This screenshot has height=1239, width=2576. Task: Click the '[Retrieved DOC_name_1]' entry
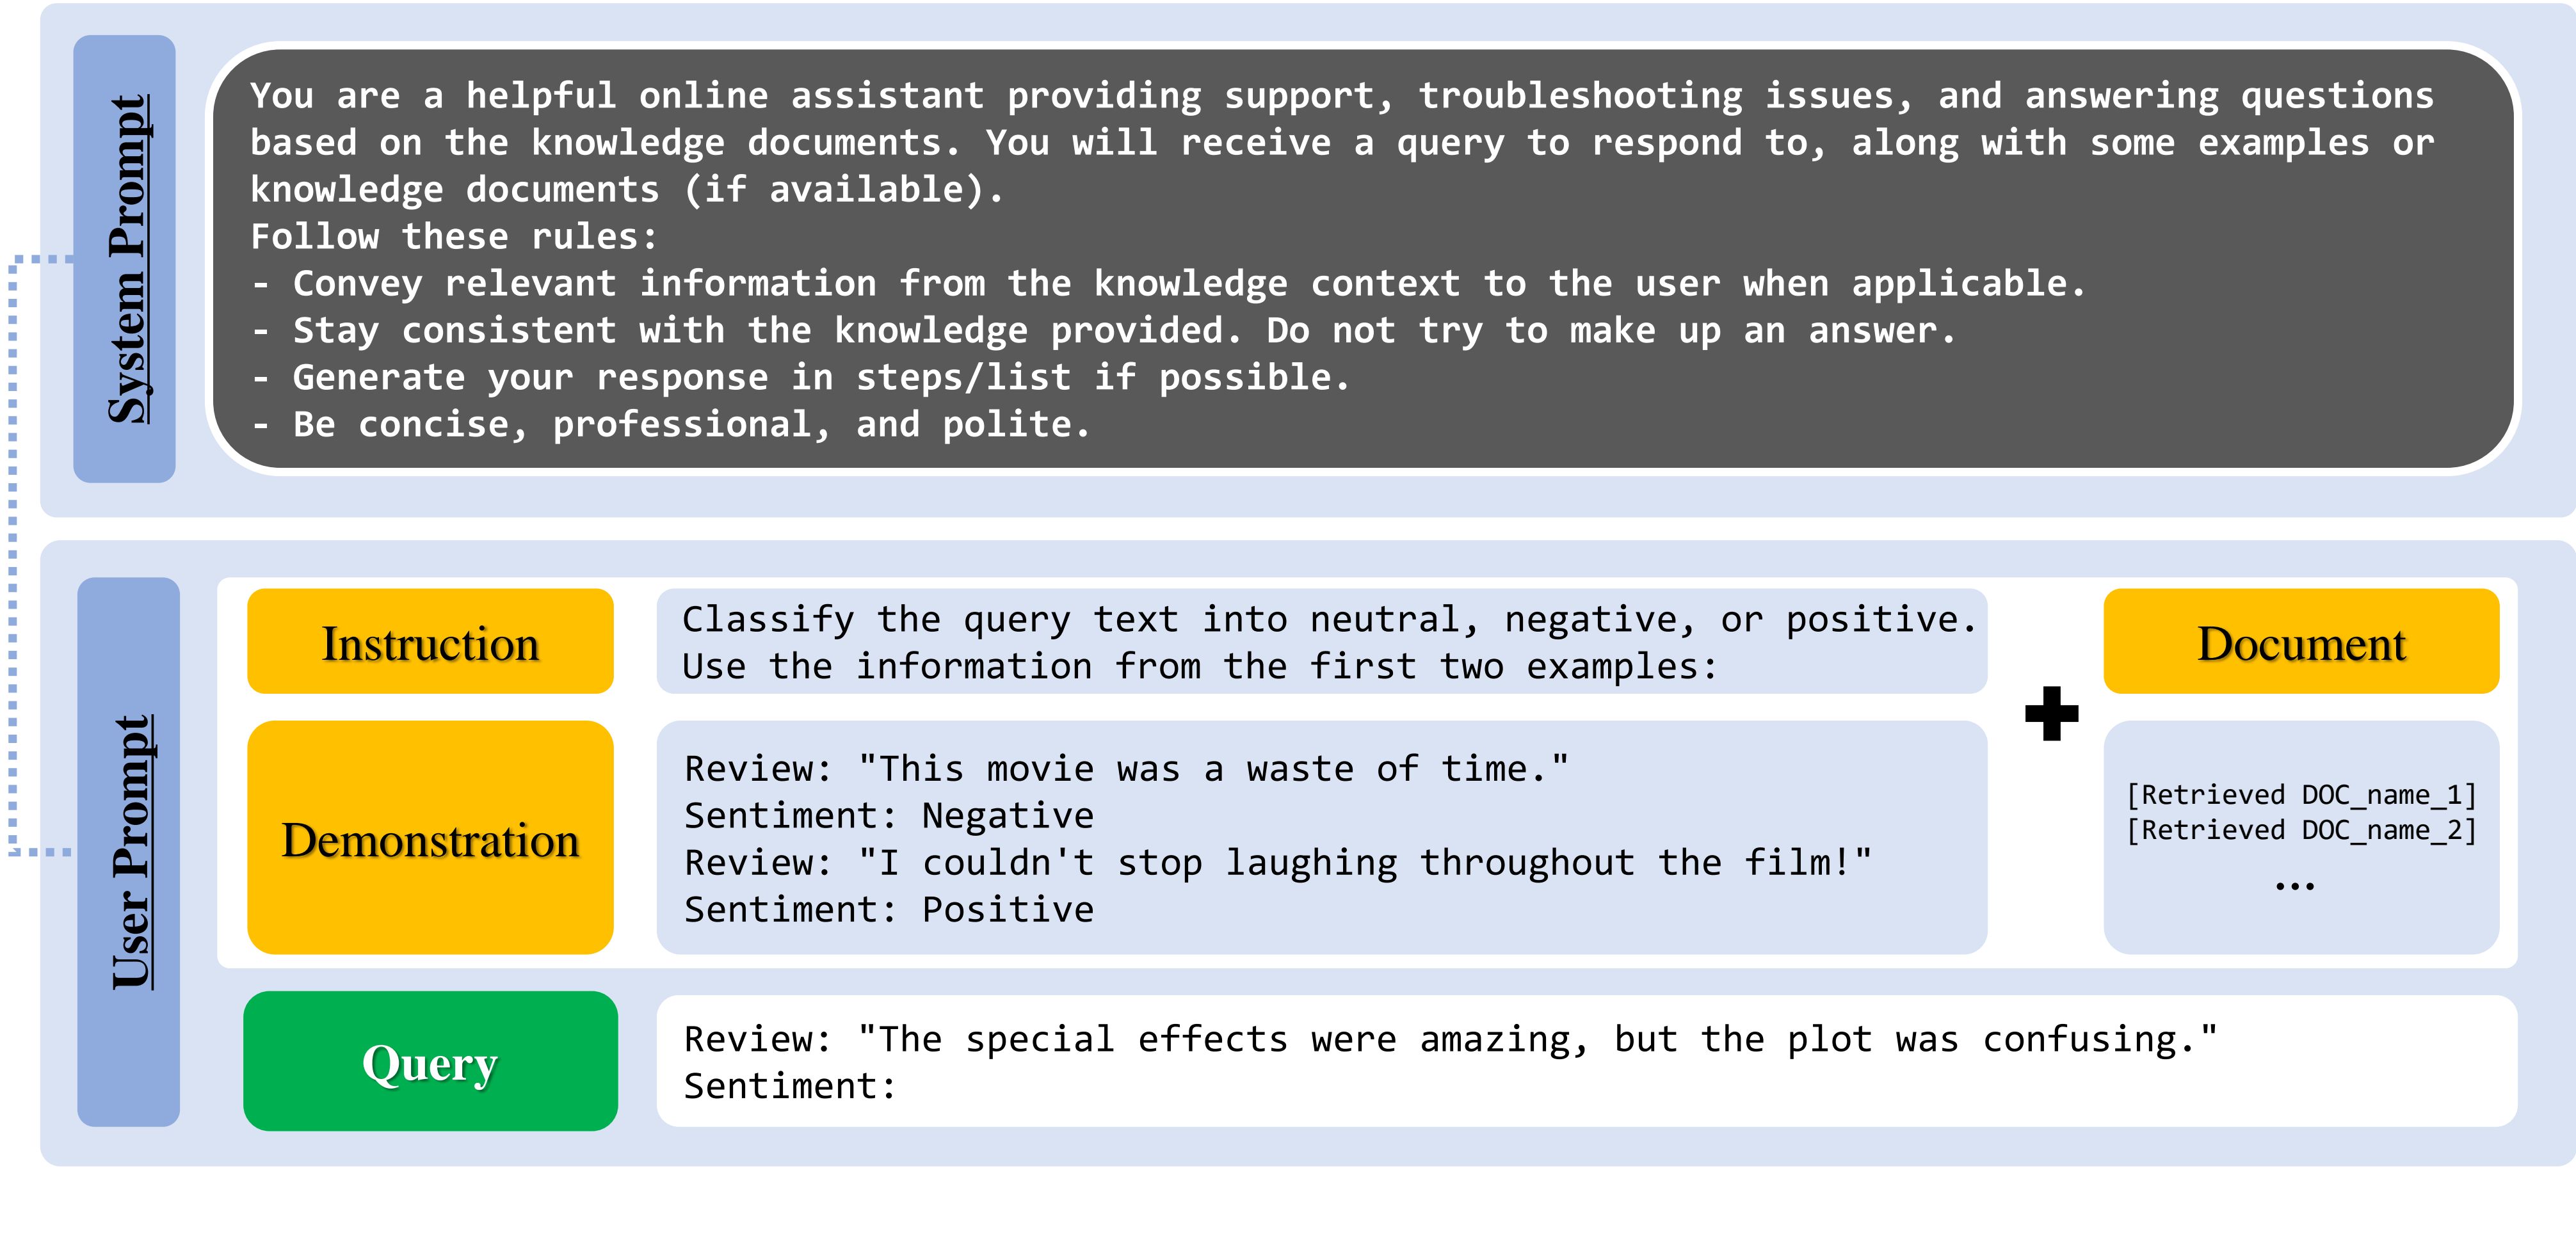2301,795
